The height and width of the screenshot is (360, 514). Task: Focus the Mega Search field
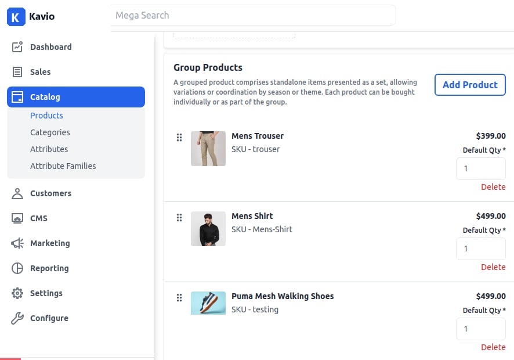254,15
